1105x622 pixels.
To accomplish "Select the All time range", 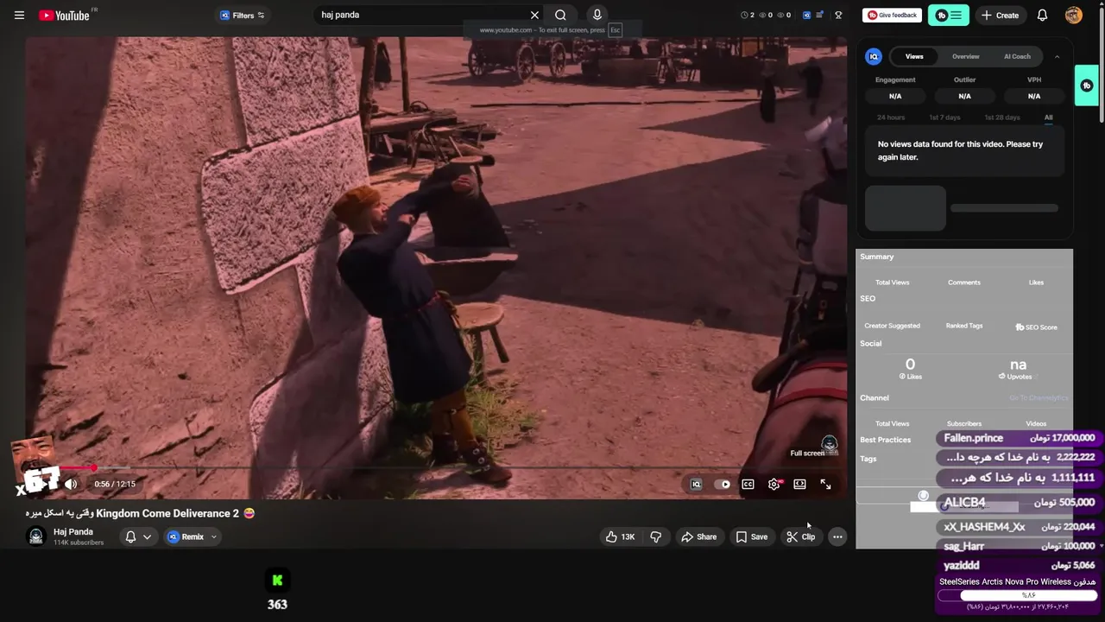I will coord(1048,117).
